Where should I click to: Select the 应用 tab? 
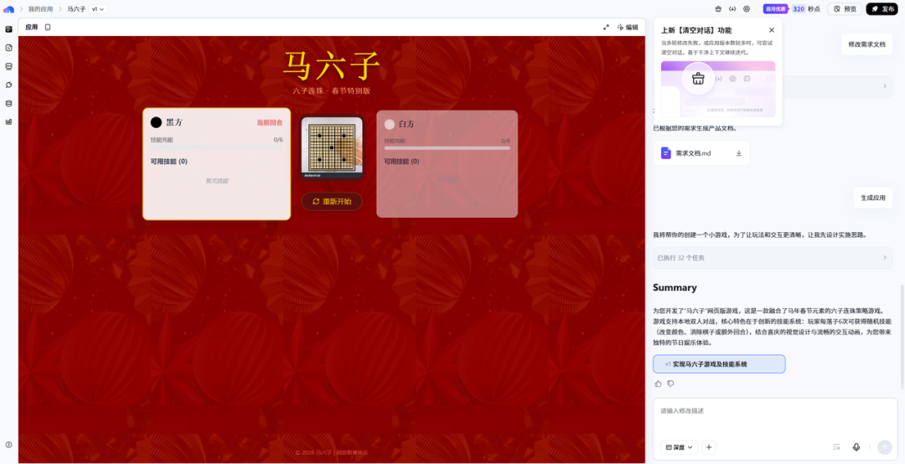point(32,27)
